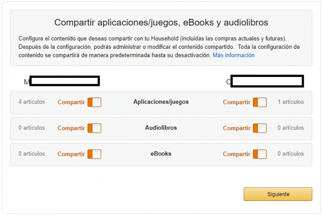Click right Compartir label in Aplicaciones/juegos row

click(x=236, y=102)
